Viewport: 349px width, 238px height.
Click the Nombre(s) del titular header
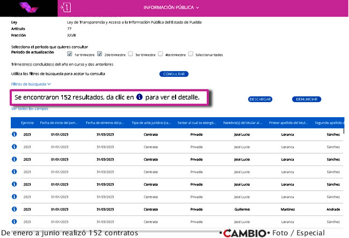point(243,122)
